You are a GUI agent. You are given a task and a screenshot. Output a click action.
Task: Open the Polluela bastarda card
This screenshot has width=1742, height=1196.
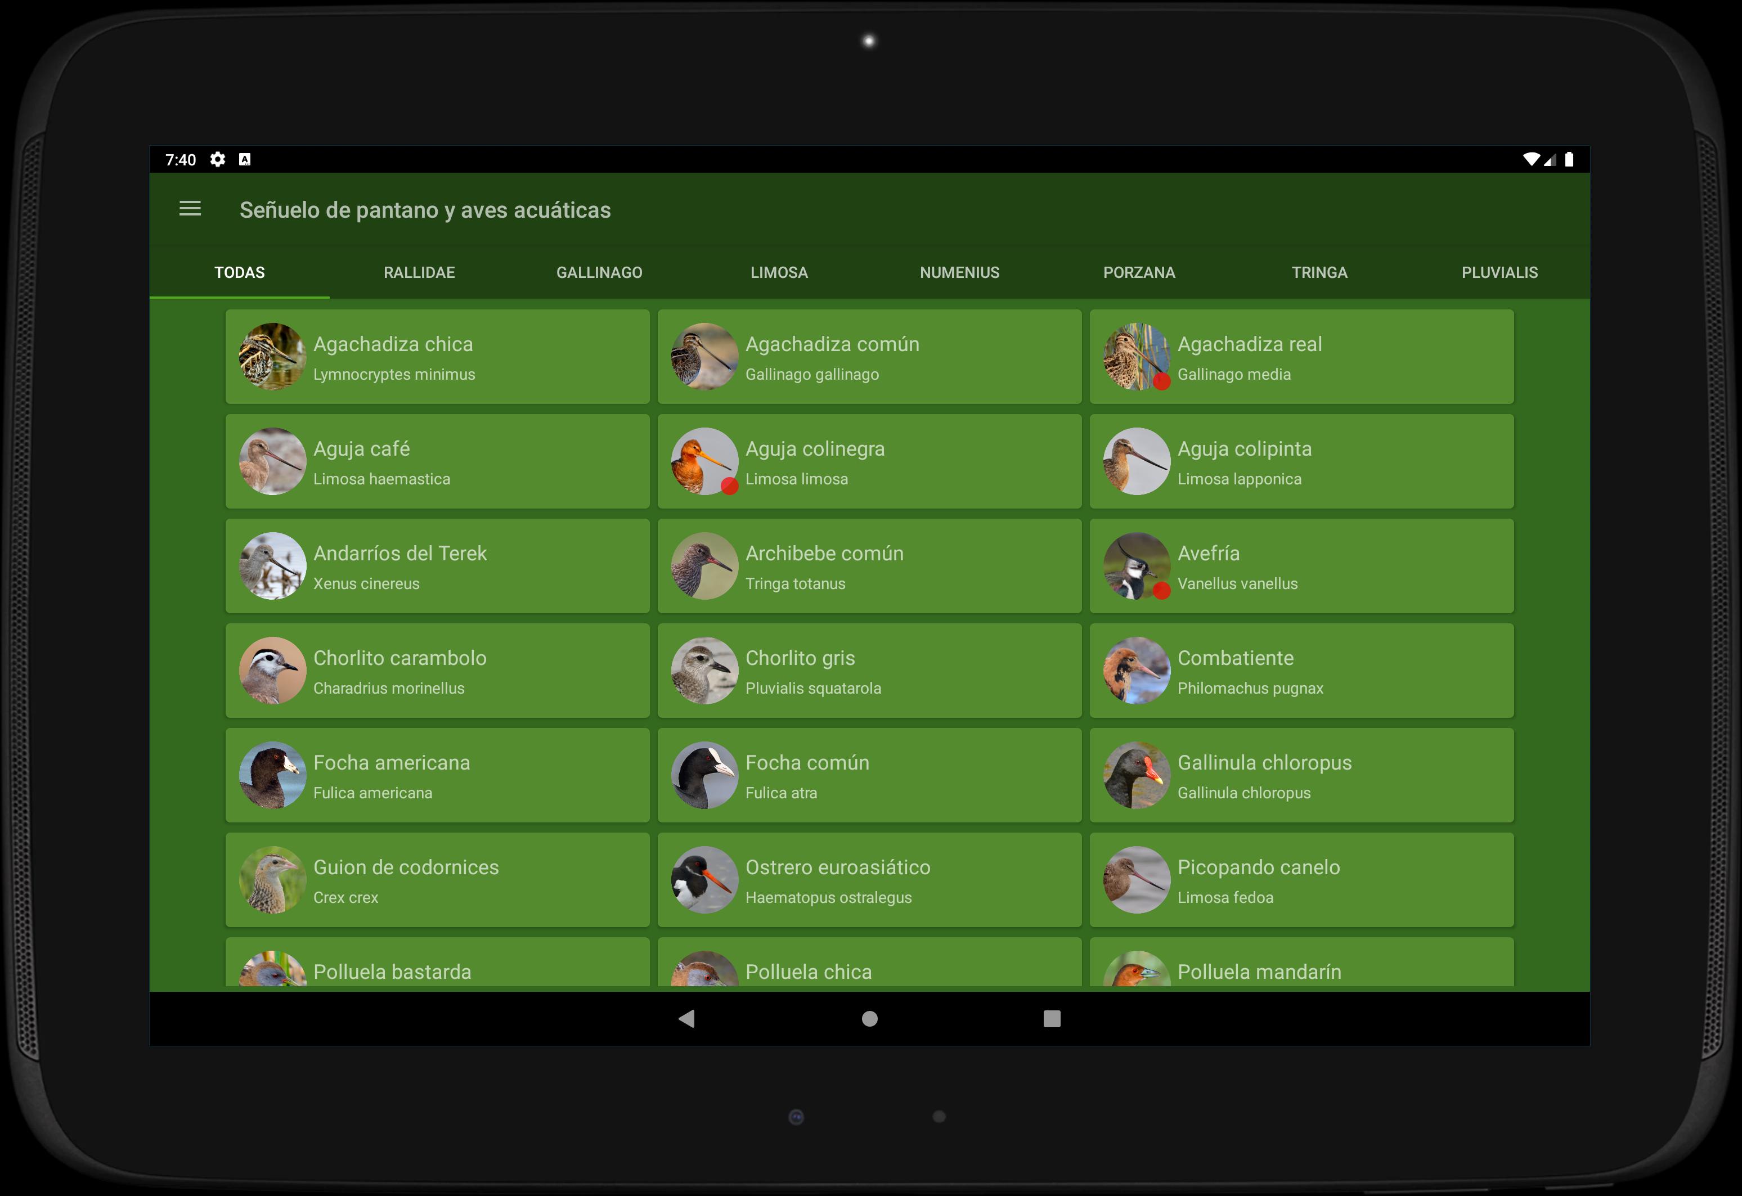coord(438,962)
